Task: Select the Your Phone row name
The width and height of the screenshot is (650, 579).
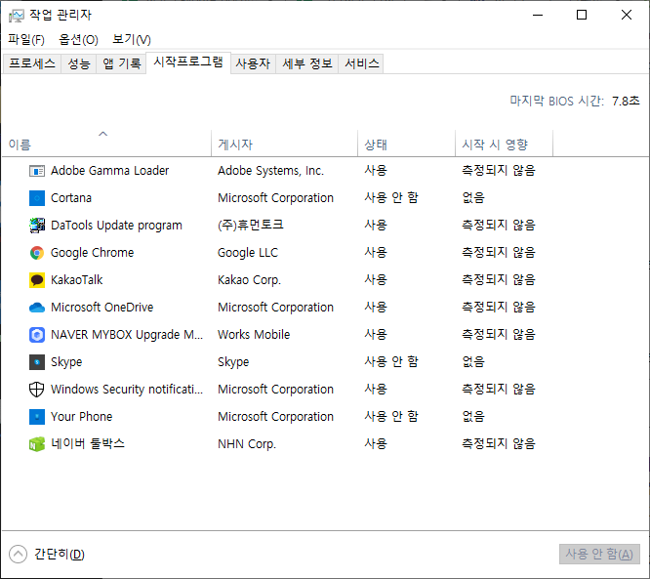Action: click(81, 416)
